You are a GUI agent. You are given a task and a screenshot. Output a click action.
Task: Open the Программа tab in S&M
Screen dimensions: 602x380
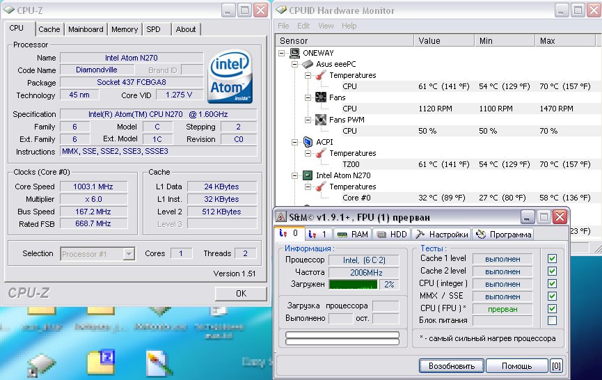point(503,234)
